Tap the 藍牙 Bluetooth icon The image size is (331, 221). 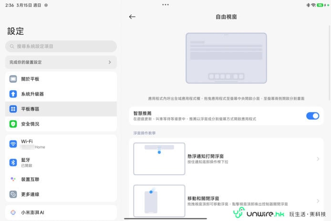click(x=13, y=163)
